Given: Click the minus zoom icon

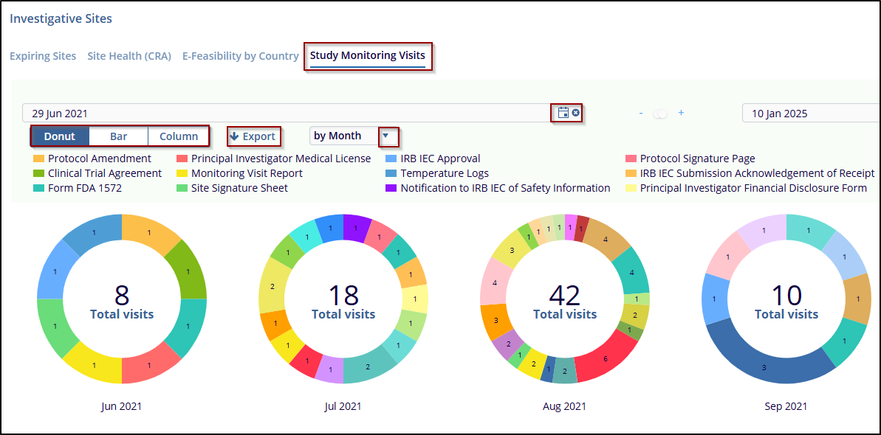Looking at the screenshot, I should (x=641, y=113).
